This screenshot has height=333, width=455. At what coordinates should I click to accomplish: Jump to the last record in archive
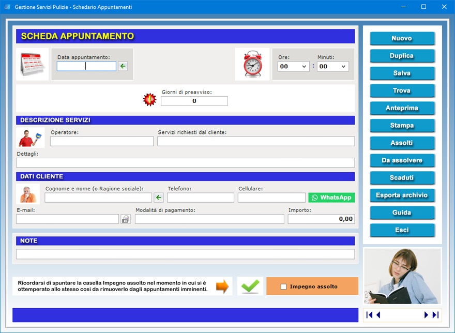tap(435, 315)
